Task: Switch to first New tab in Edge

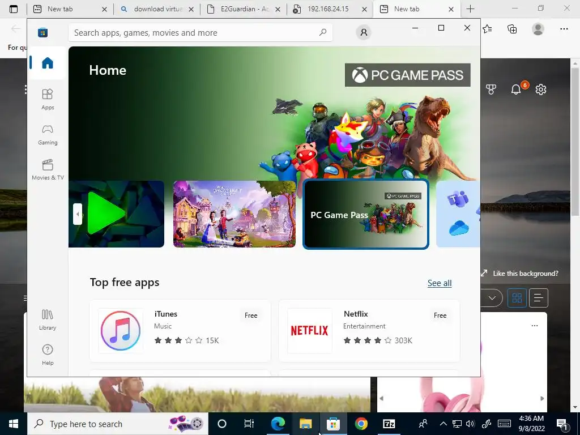Action: [70, 9]
